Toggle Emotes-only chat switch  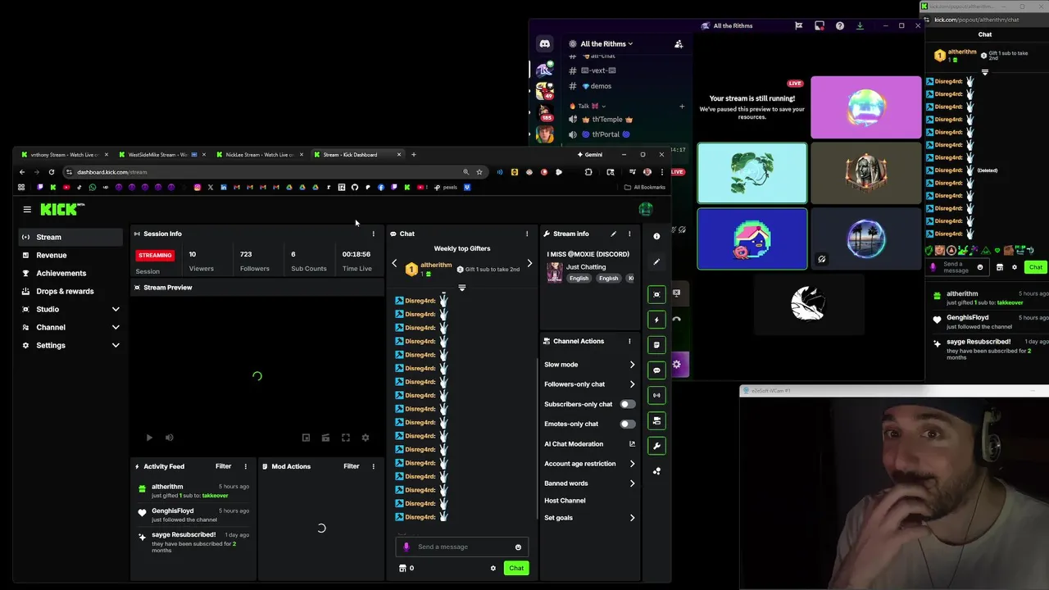[627, 424]
